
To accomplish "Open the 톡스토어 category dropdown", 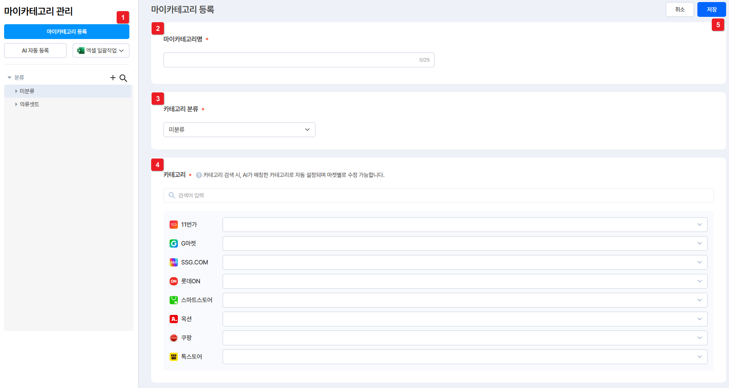I will pos(465,357).
